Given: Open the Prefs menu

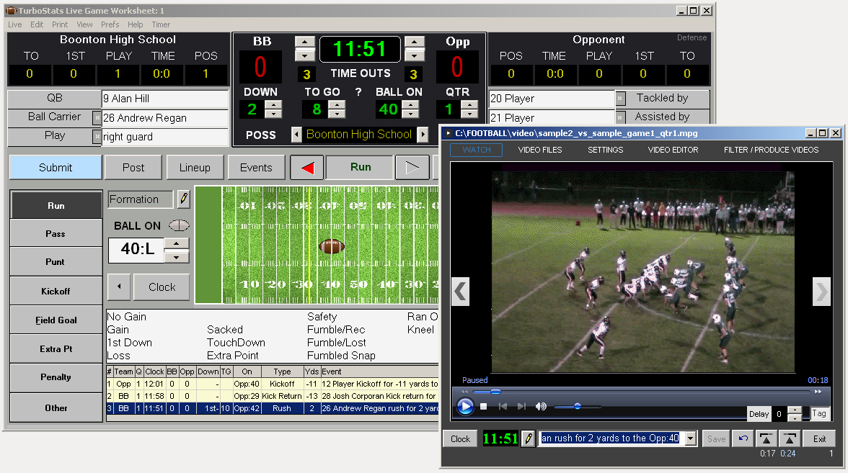Looking at the screenshot, I should coord(110,24).
